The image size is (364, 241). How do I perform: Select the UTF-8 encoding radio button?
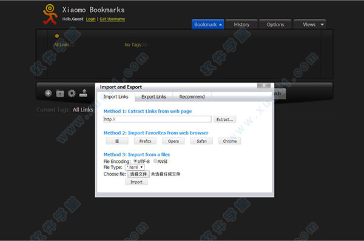pyautogui.click(x=135, y=161)
